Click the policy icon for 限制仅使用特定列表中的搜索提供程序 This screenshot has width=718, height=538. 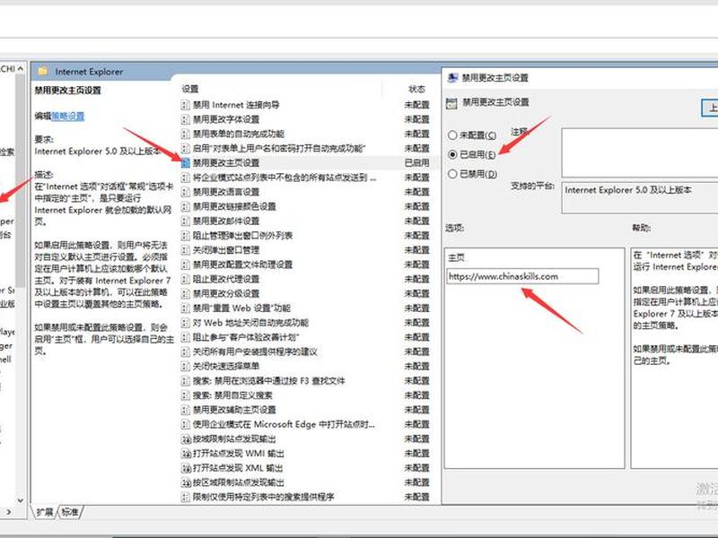(x=186, y=498)
